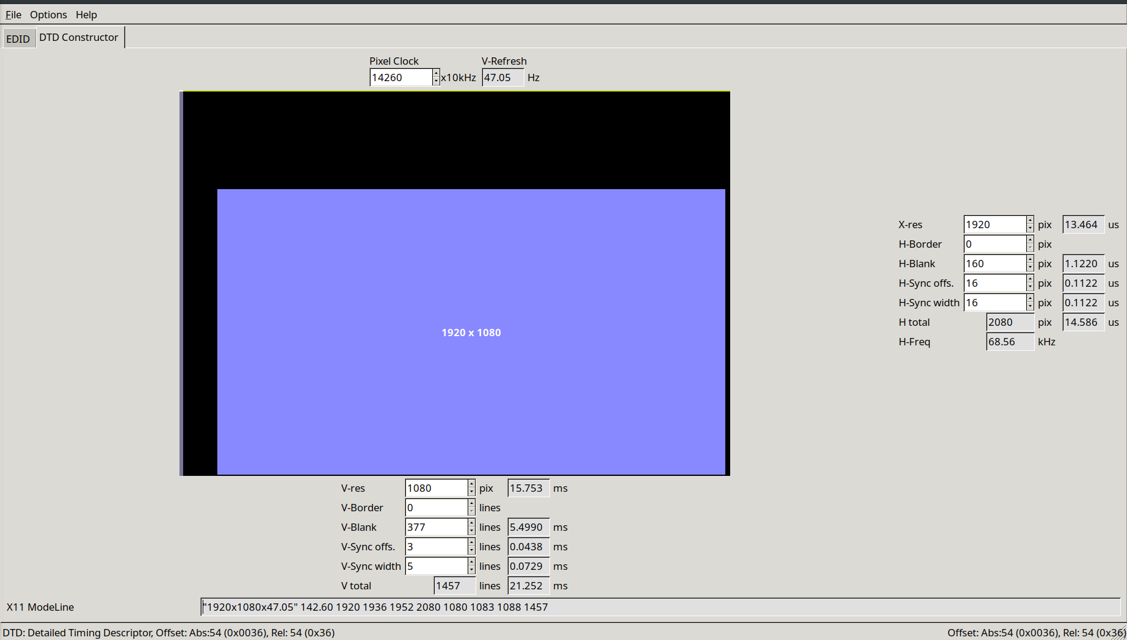This screenshot has height=640, width=1127.
Task: Click the Offset status text at bottom right
Action: pyautogui.click(x=1036, y=633)
